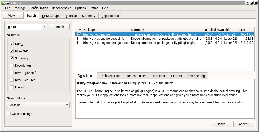Screen dimensions: 259x132
Task: Sort by the Summary column header
Action: coord(167,30)
